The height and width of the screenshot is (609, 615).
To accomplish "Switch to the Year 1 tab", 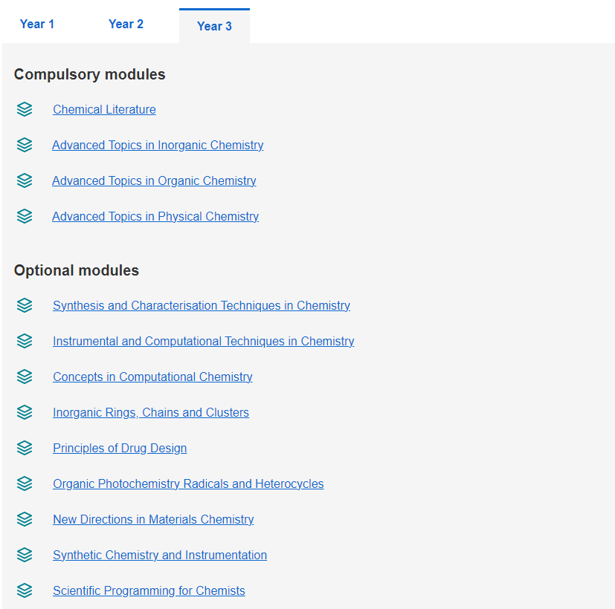I will click(x=37, y=25).
